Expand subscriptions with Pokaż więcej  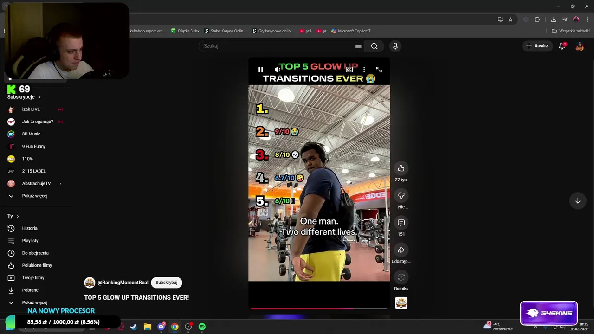tap(36, 196)
